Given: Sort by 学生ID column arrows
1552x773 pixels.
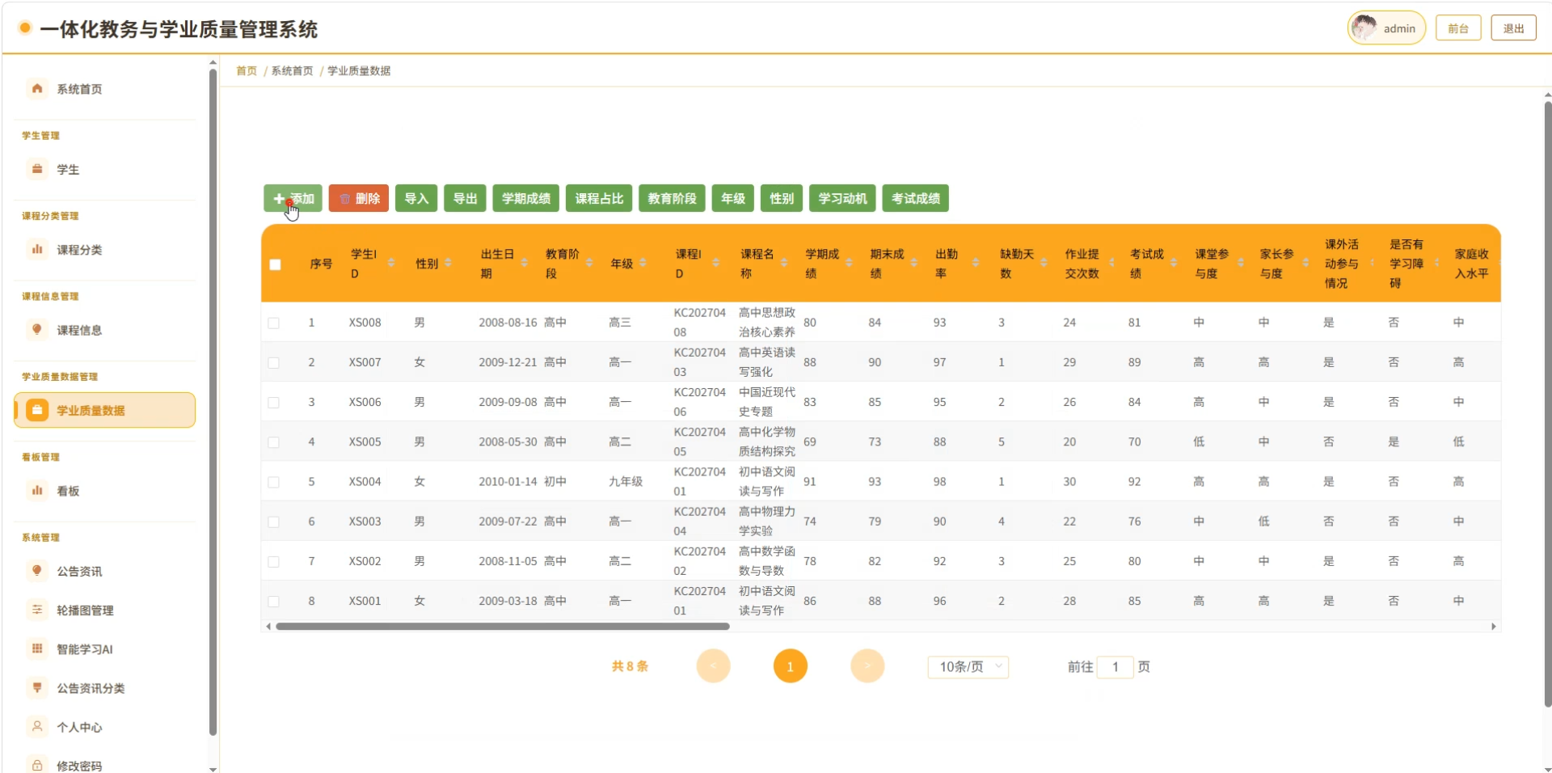Looking at the screenshot, I should [x=391, y=263].
